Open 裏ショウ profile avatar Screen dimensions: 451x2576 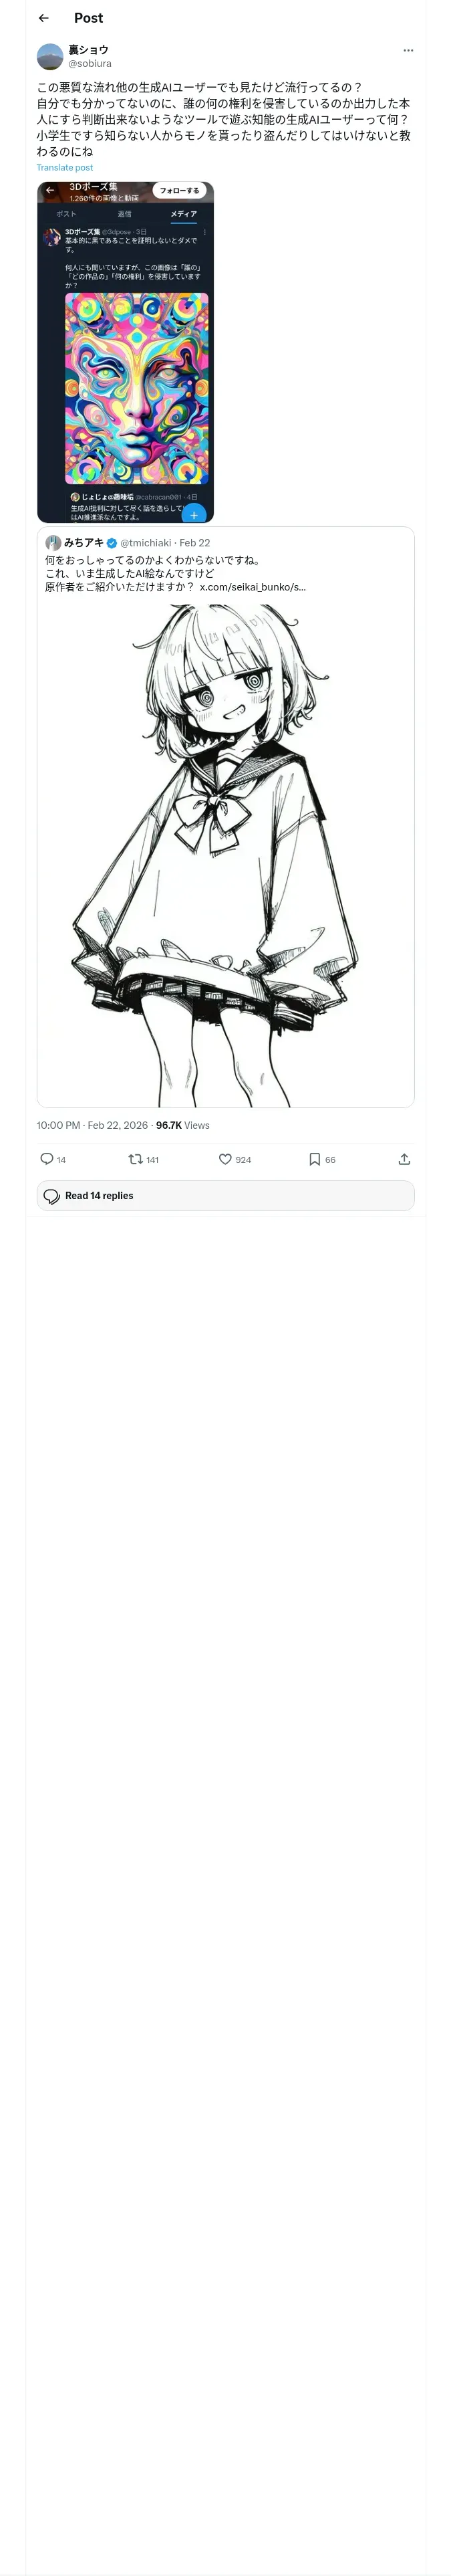click(x=50, y=56)
